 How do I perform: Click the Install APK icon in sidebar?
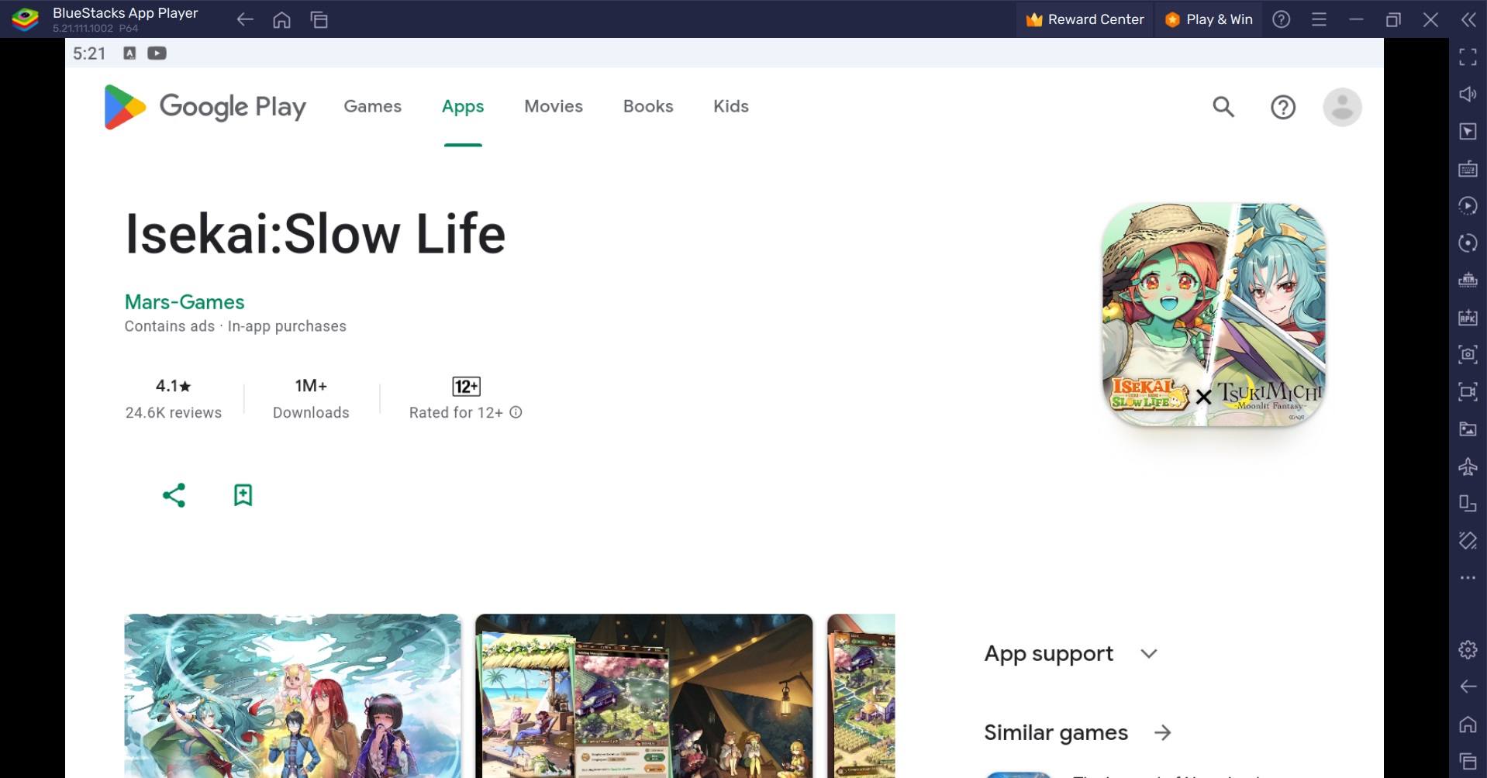(1468, 317)
